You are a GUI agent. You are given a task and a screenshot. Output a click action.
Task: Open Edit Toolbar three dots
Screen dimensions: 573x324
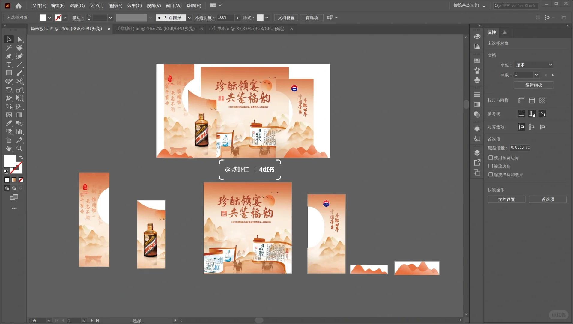coord(14,208)
